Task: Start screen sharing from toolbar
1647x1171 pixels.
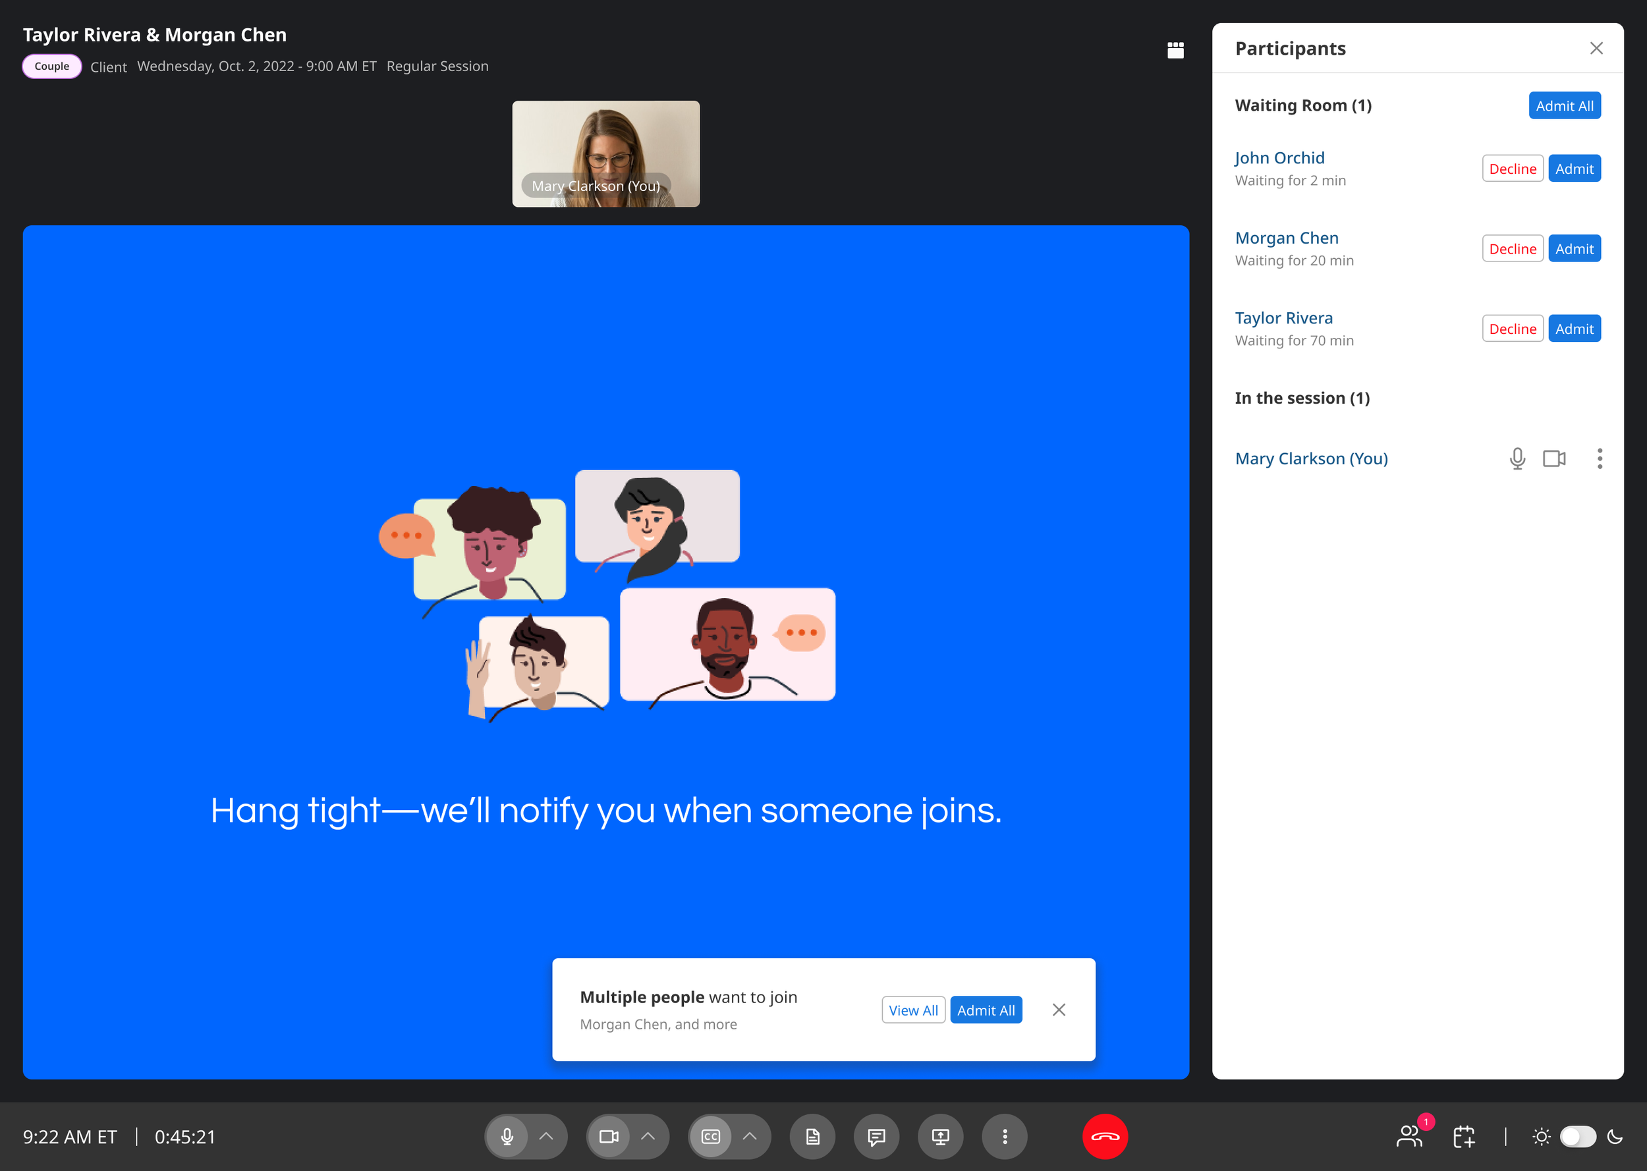Action: point(940,1136)
